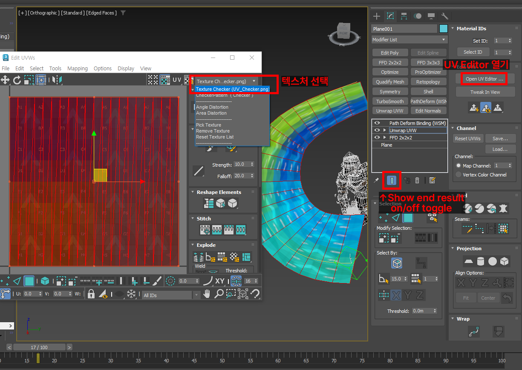This screenshot has height=370, width=522.
Task: Click the Pin Stack icon
Action: click(x=376, y=180)
